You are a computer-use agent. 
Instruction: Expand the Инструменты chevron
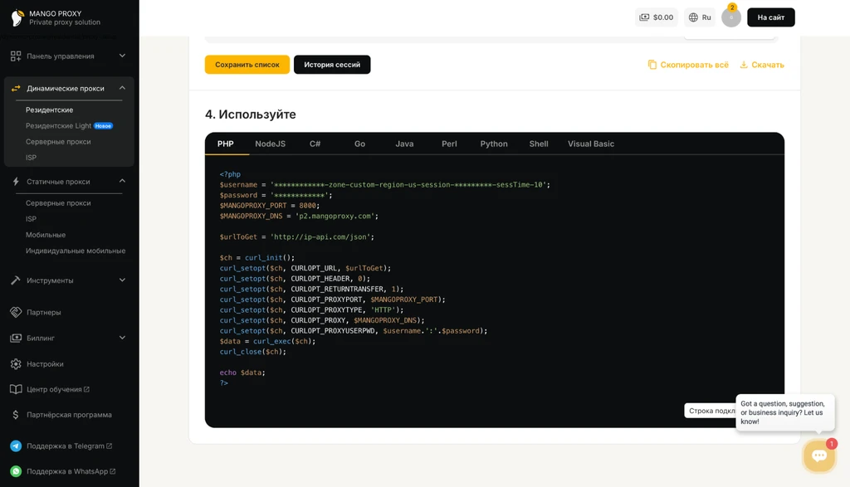click(122, 280)
